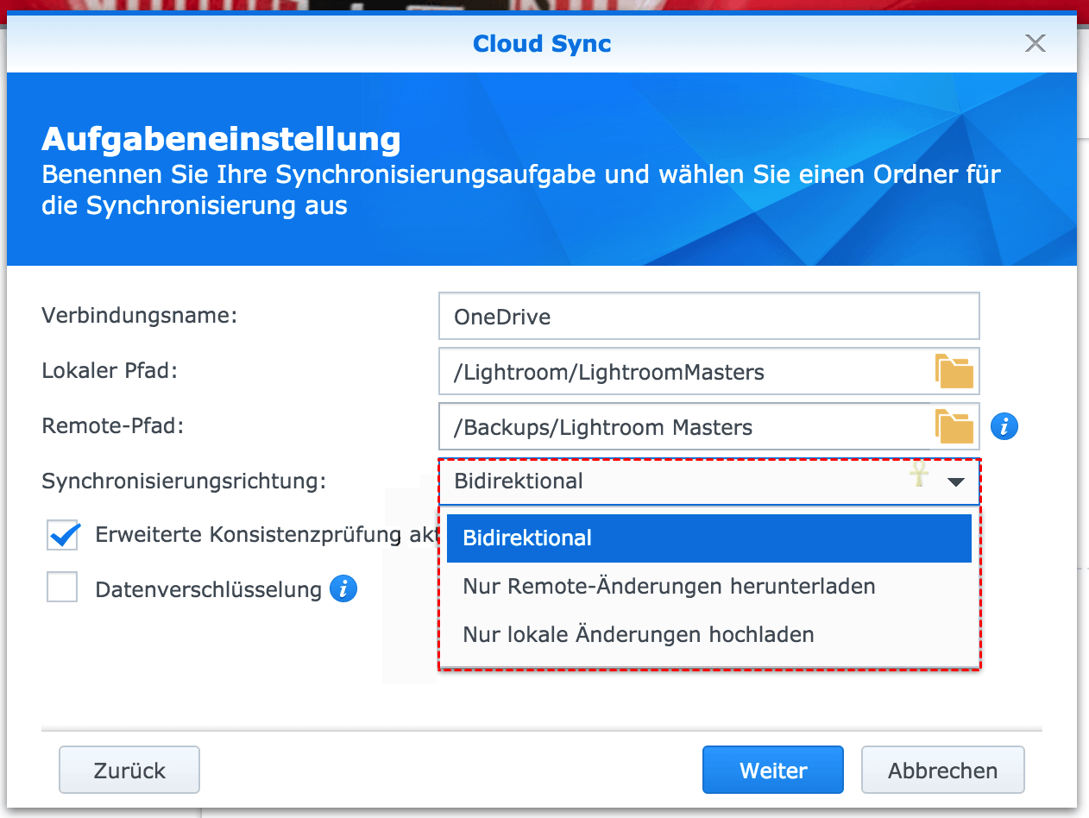This screenshot has width=1089, height=818.
Task: Uncheck the Erweiterte Konsistenzprüfung checkbox
Action: coord(63,535)
